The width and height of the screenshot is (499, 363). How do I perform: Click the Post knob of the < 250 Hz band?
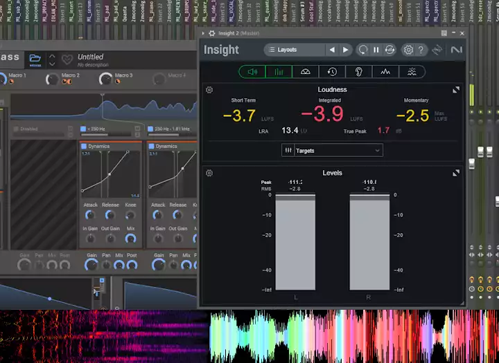[x=132, y=265]
